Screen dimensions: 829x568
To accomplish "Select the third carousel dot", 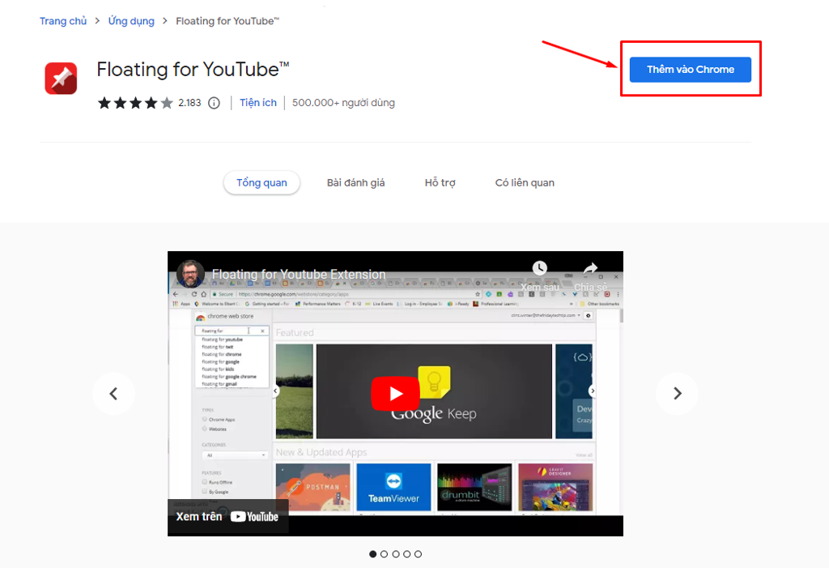I will (x=395, y=553).
